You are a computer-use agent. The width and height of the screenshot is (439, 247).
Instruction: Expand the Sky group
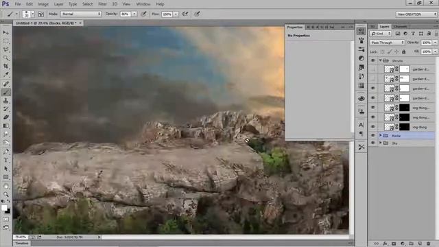click(381, 143)
